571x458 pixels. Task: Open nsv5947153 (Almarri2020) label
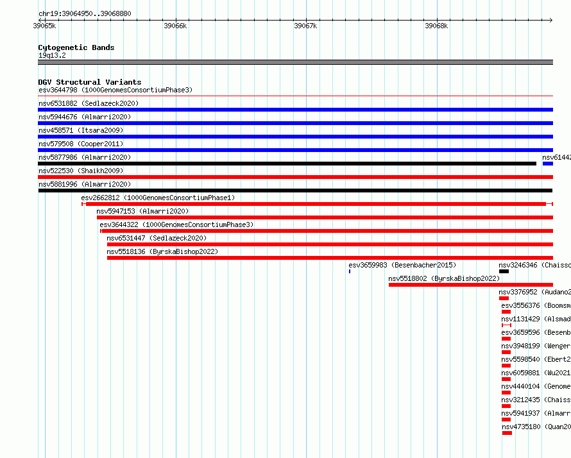coord(142,211)
